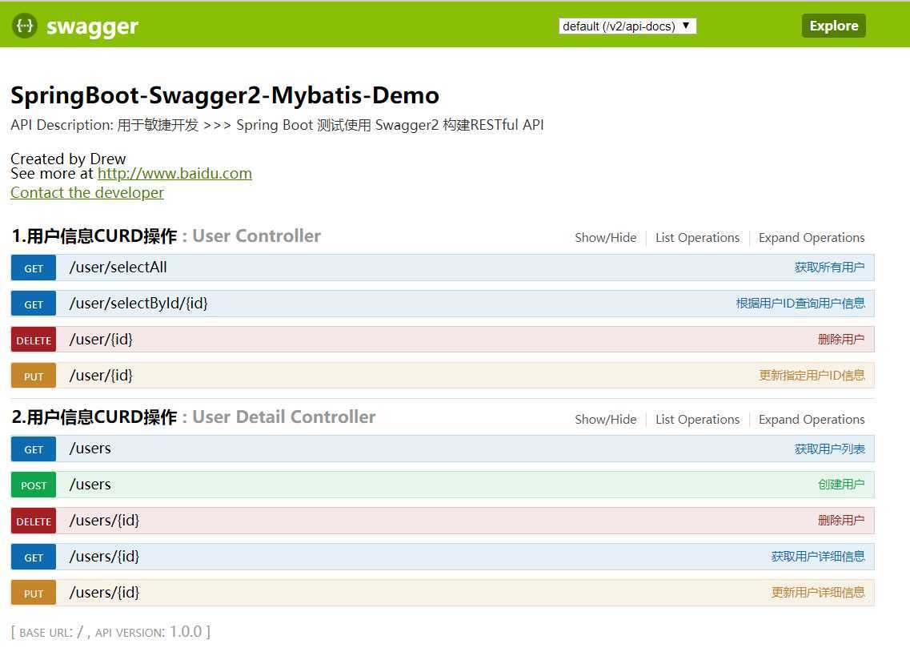
Task: Click the Explore button
Action: pyautogui.click(x=833, y=26)
